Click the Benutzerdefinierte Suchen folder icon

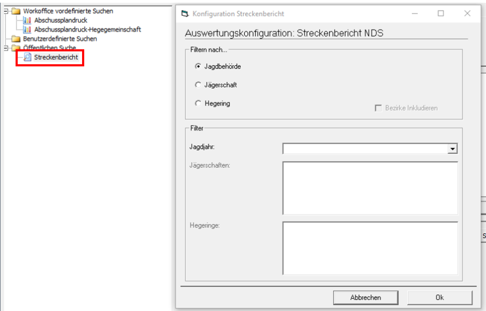16,39
